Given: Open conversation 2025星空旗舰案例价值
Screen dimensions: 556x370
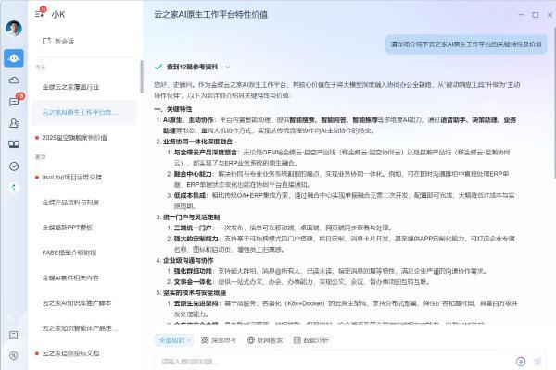Looking at the screenshot, I should point(84,138).
